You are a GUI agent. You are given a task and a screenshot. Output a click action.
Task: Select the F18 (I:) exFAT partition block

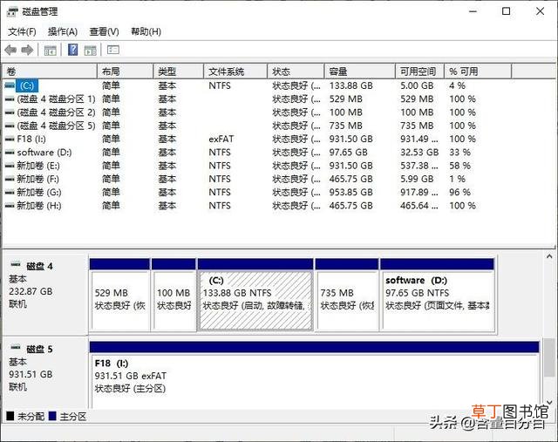point(315,376)
